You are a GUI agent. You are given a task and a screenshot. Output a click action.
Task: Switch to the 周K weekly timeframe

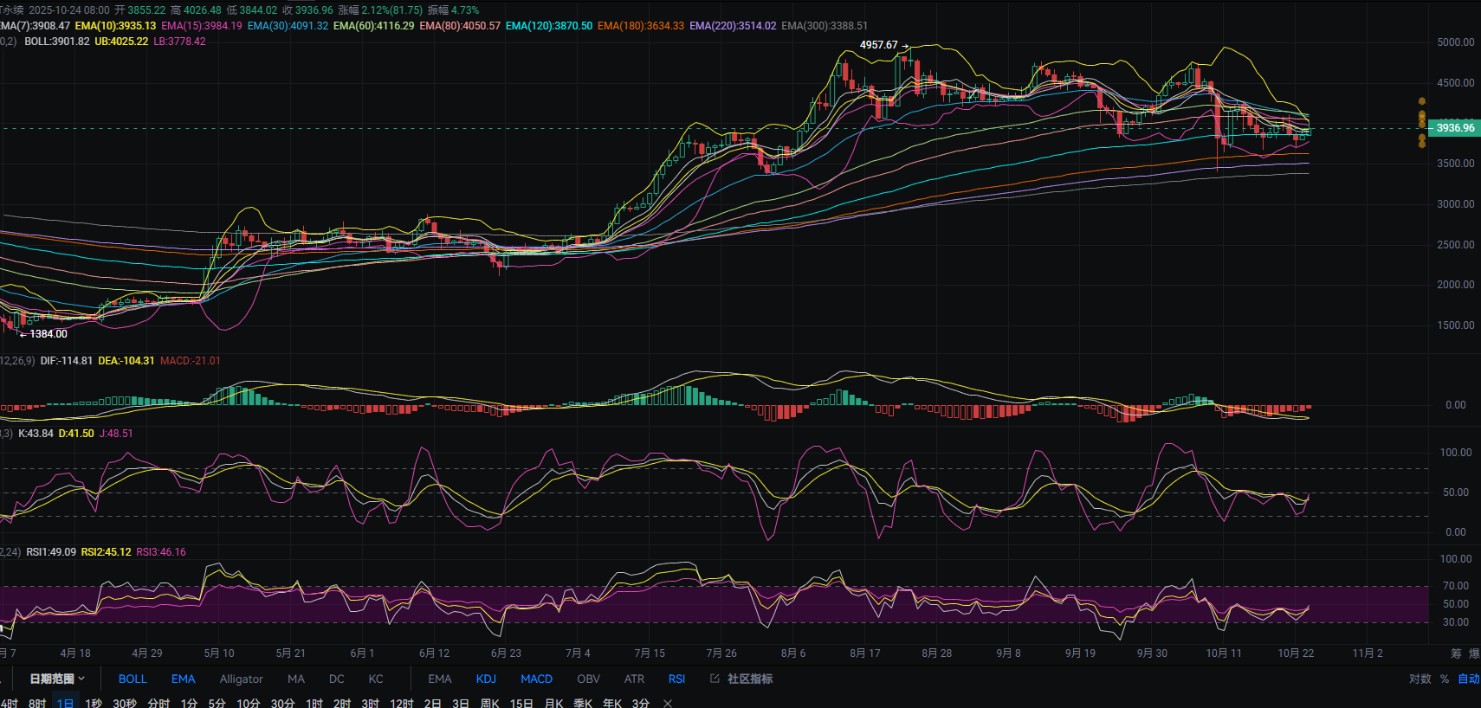tap(489, 703)
